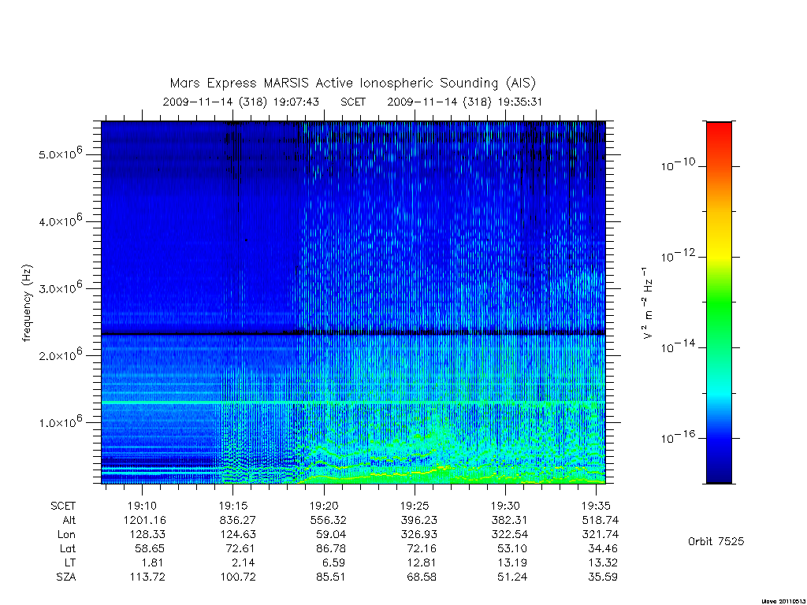The image size is (807, 605).
Task: Click the dark horizontal band near 2.3 MHz
Action: [x=354, y=333]
